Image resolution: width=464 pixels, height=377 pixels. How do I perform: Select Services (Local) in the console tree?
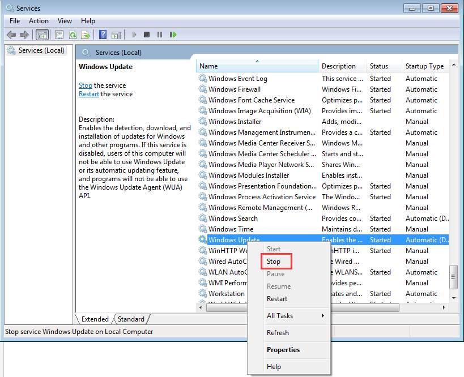pyautogui.click(x=41, y=50)
